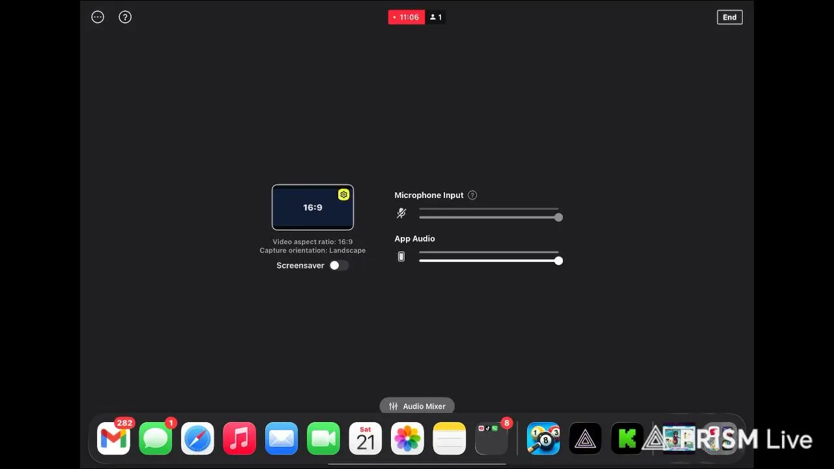Unmute the microphone icon

tap(401, 213)
